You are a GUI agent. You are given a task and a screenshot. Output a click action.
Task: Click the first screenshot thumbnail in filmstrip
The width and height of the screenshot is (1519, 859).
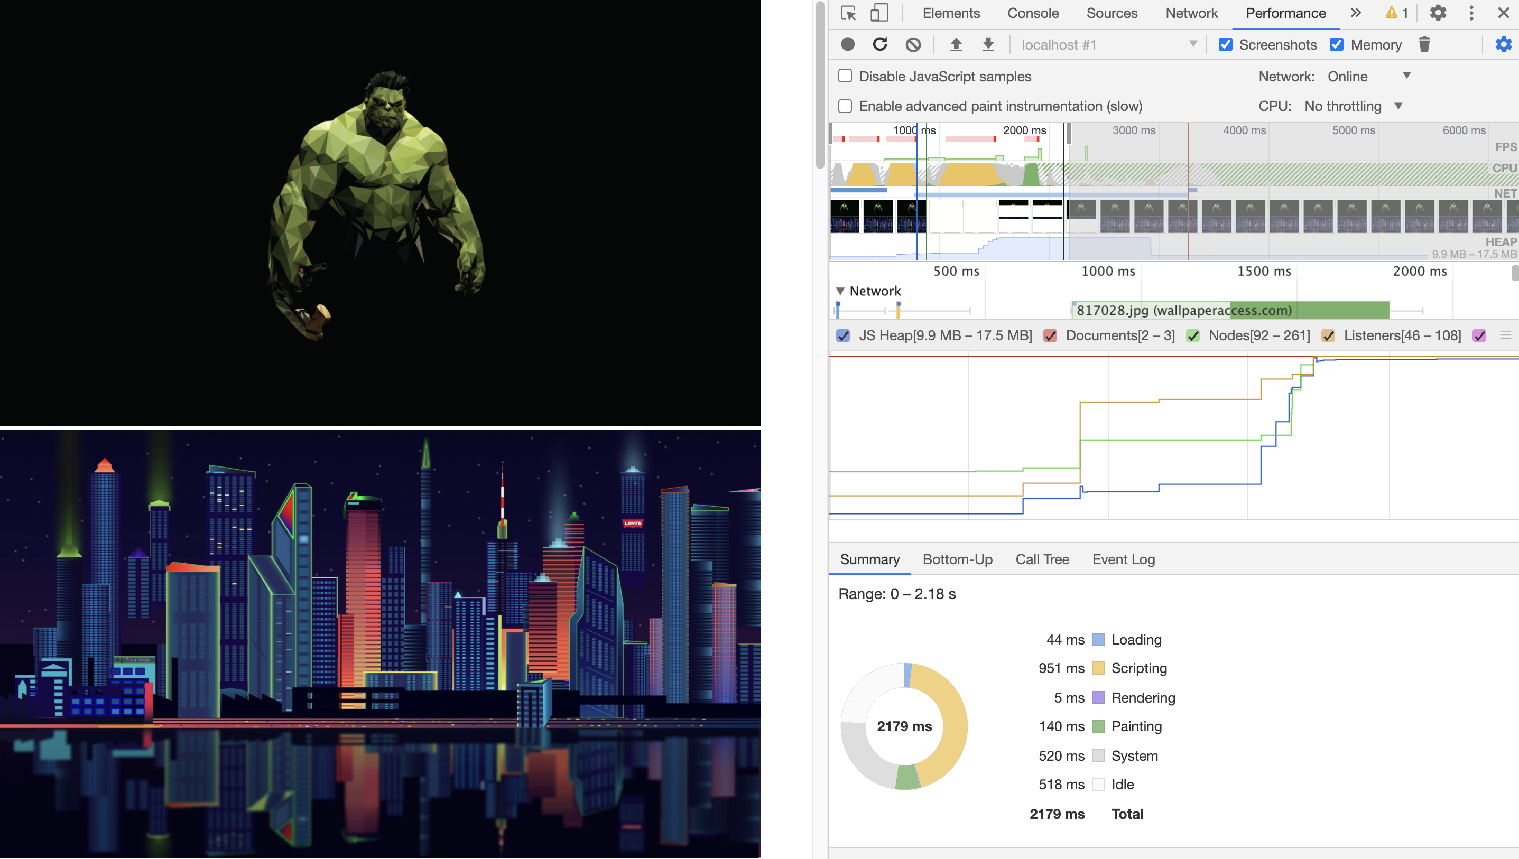click(845, 217)
